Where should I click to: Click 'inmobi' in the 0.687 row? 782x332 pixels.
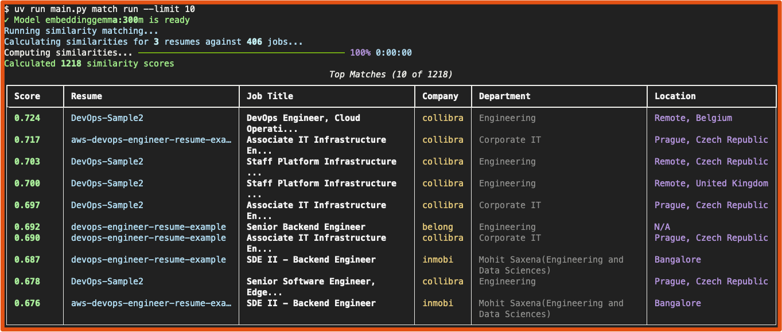coord(438,260)
